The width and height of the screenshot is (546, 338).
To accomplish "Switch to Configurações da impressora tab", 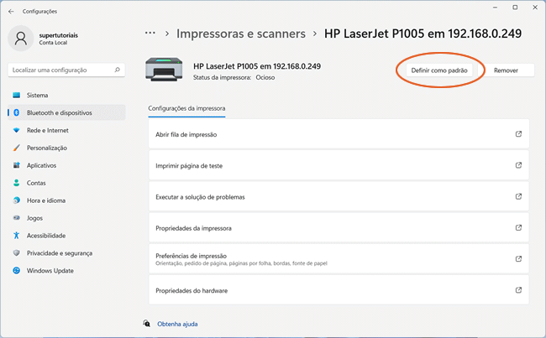I will pos(186,108).
